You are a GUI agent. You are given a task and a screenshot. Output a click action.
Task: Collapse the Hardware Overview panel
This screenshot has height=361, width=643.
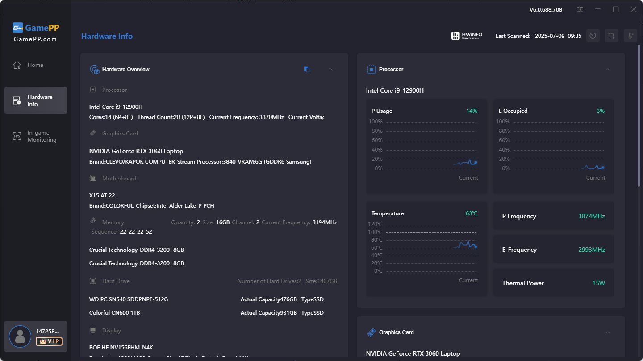[331, 70]
